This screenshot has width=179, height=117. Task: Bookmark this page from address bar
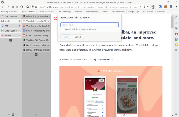point(144,7)
